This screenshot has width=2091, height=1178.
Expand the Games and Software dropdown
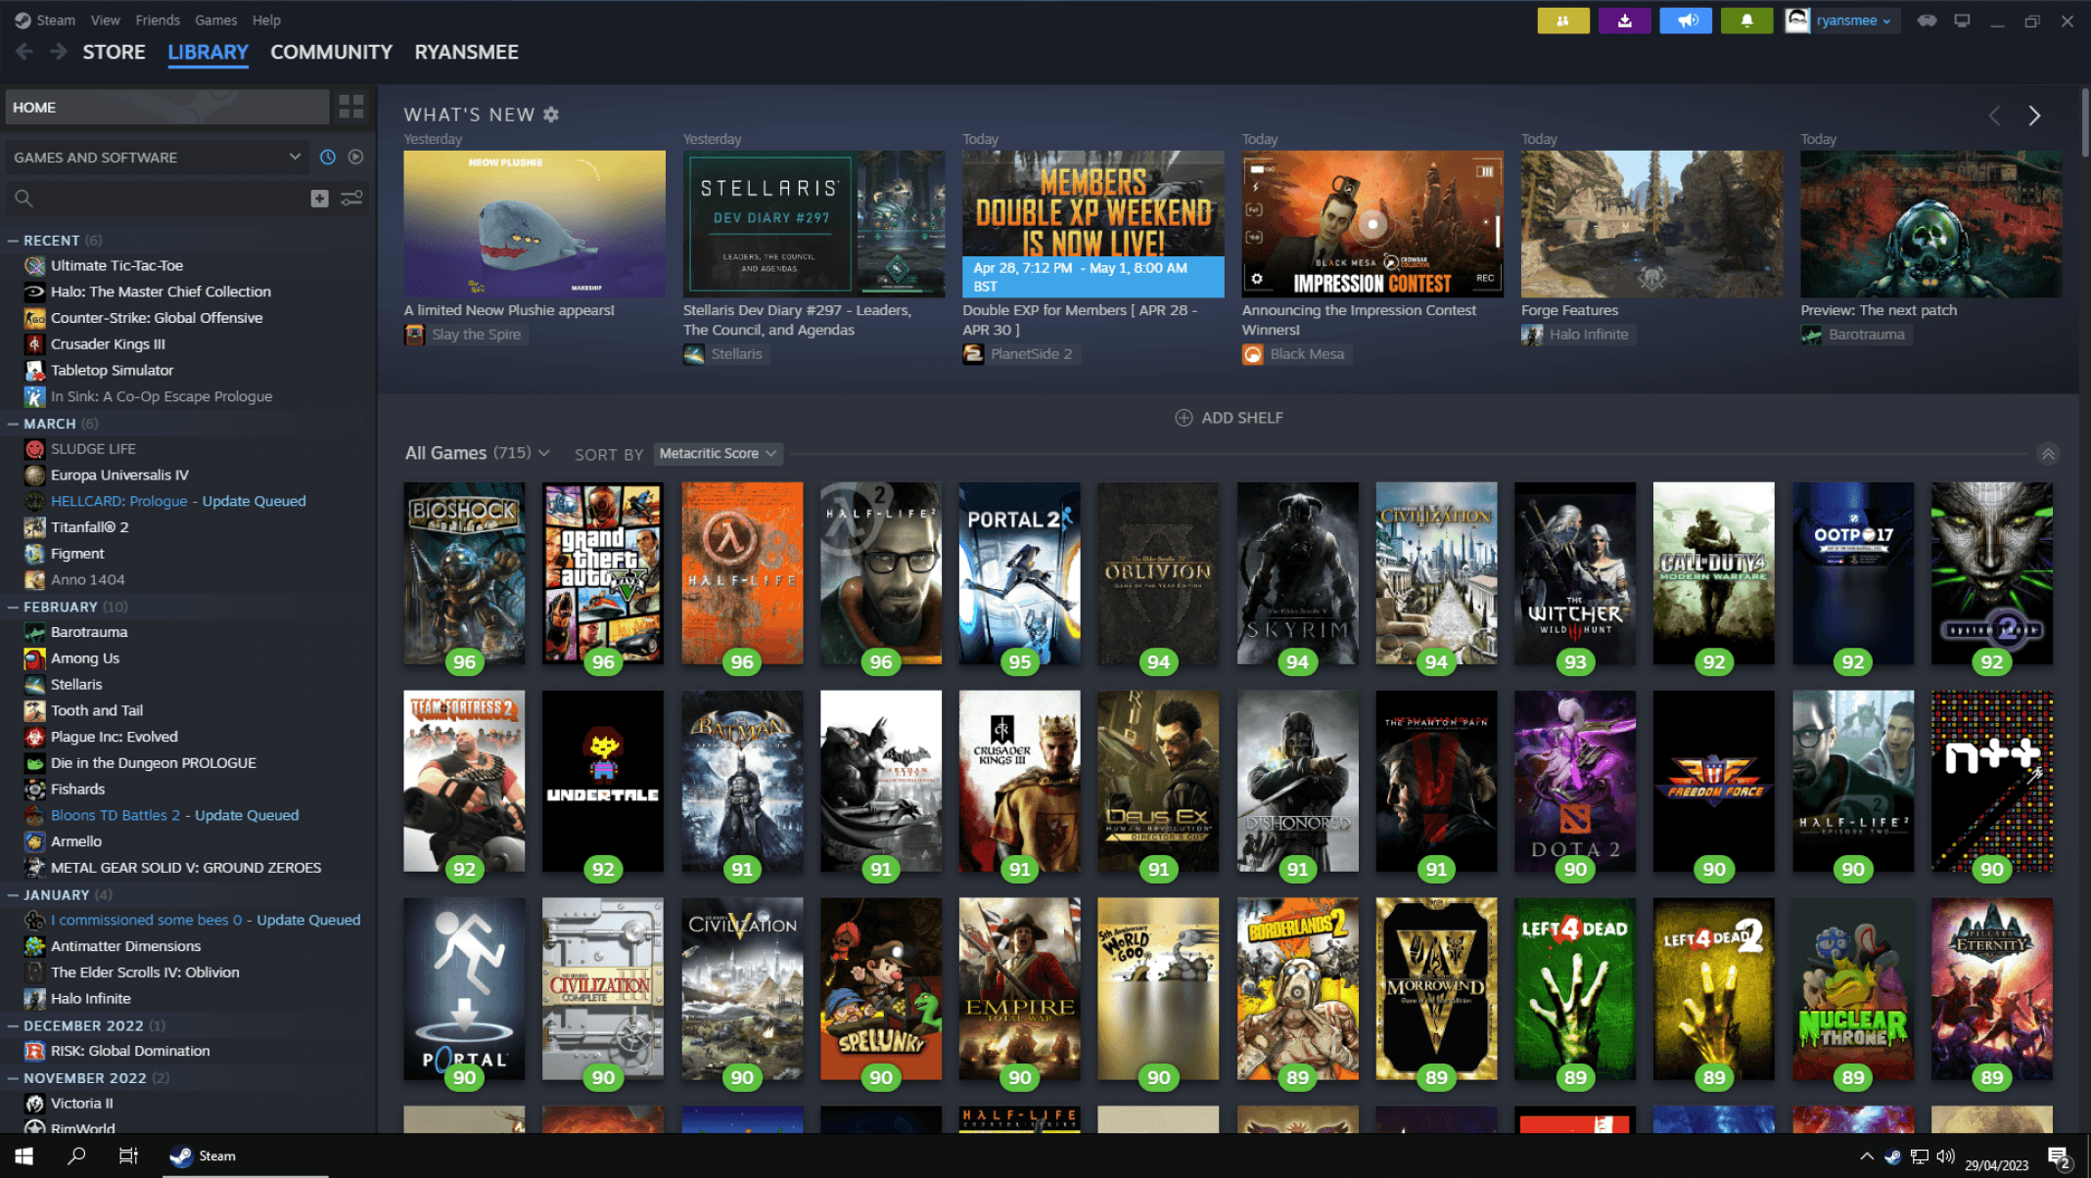[158, 157]
